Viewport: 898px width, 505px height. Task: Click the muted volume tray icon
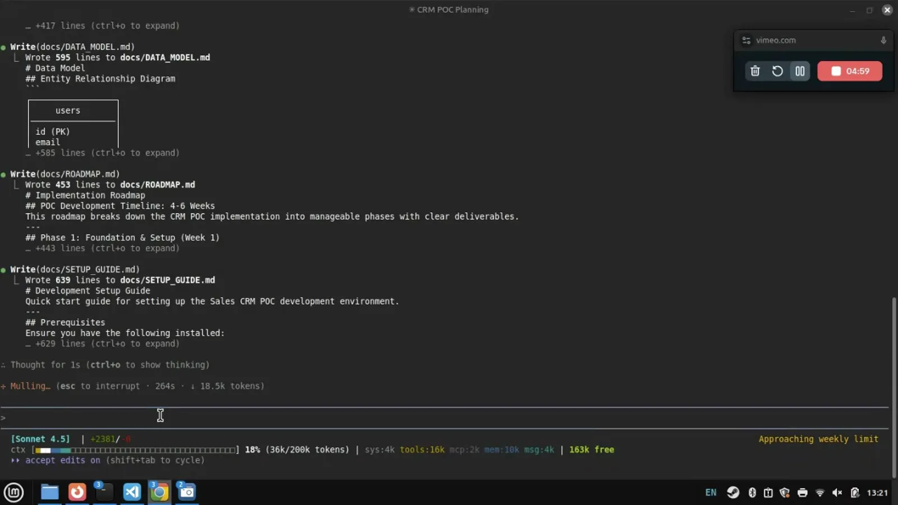(837, 493)
